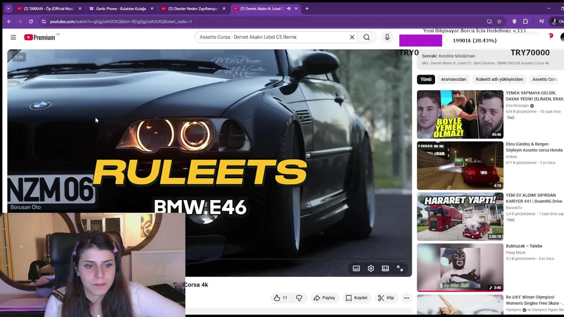Expand tab search dropdown arrow
This screenshot has height=317, width=564.
[8, 8]
